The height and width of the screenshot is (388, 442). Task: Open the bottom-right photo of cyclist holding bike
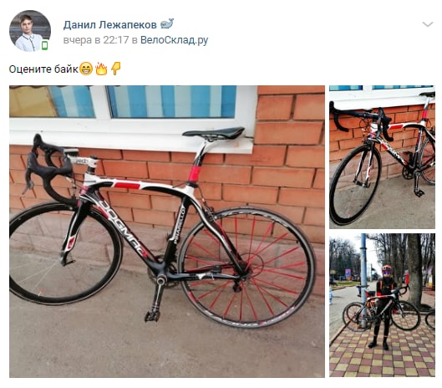click(x=382, y=305)
